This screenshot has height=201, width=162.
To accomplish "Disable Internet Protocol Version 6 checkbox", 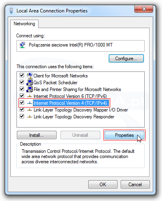I will coord(22,96).
